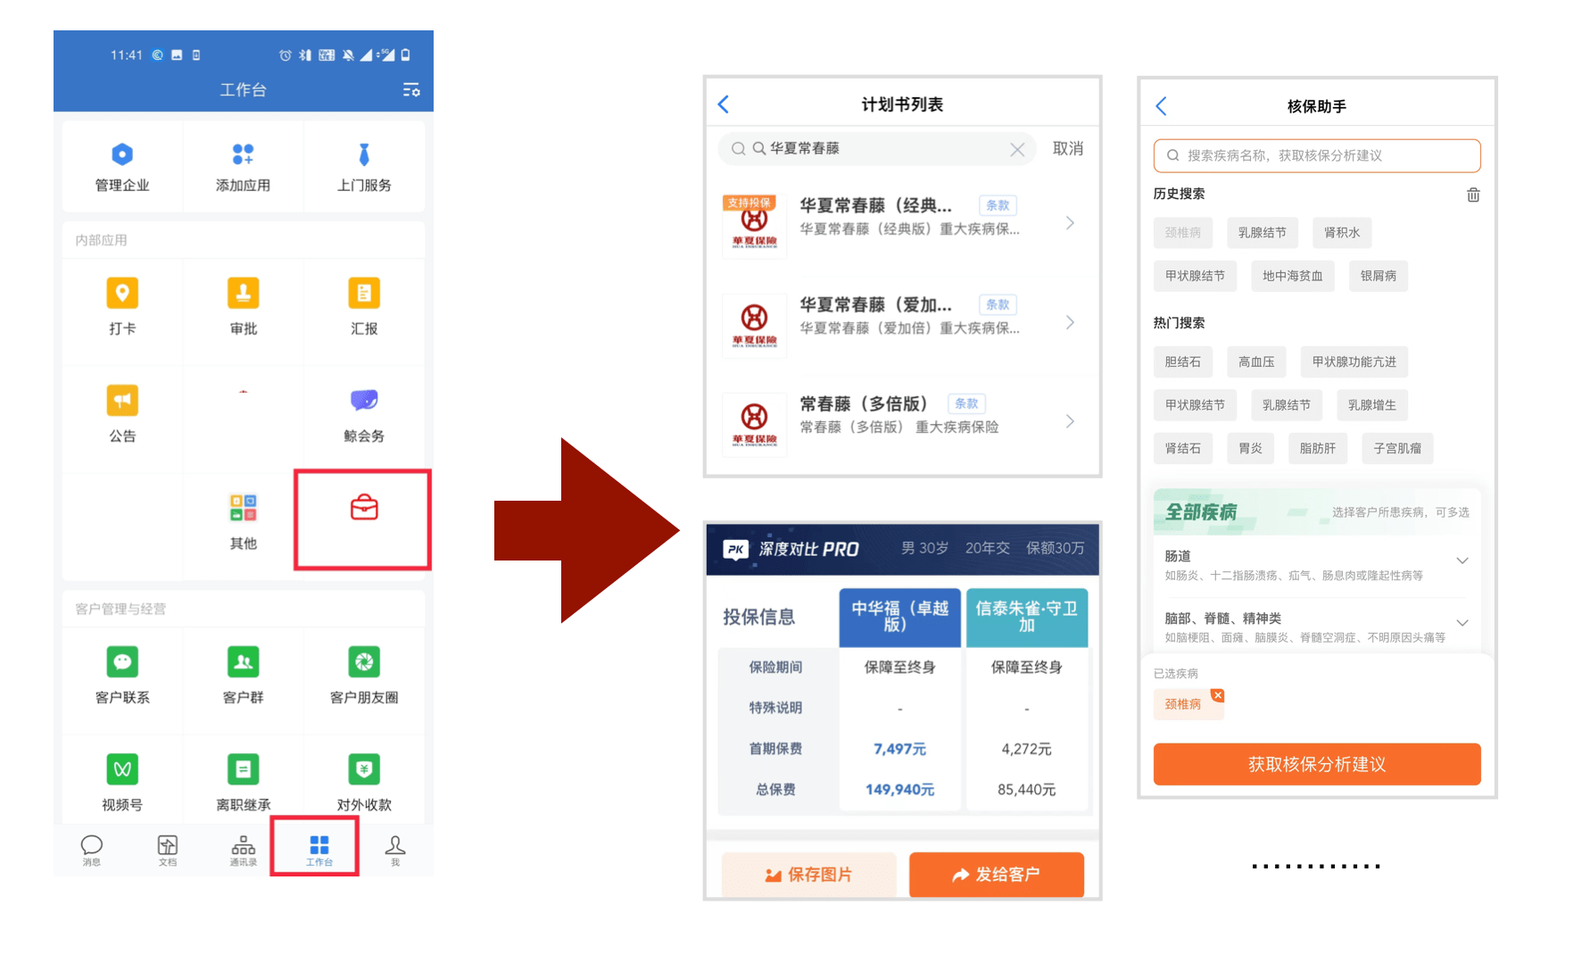Select the 高血压 hot search tag
The width and height of the screenshot is (1590, 955).
(1256, 361)
